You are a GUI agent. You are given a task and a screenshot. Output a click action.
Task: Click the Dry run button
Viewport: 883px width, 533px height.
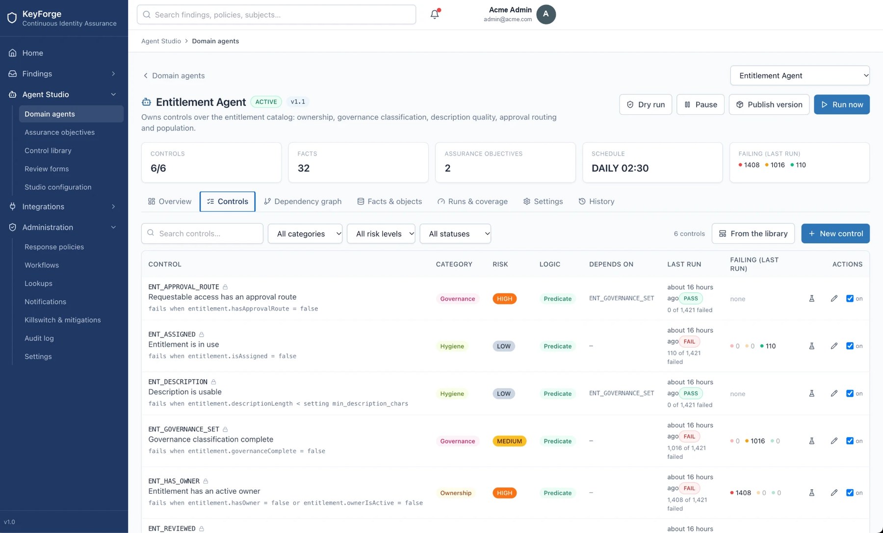[x=646, y=105]
